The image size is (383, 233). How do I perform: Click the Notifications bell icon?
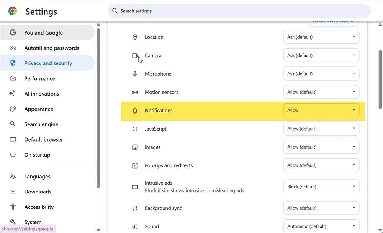point(135,110)
